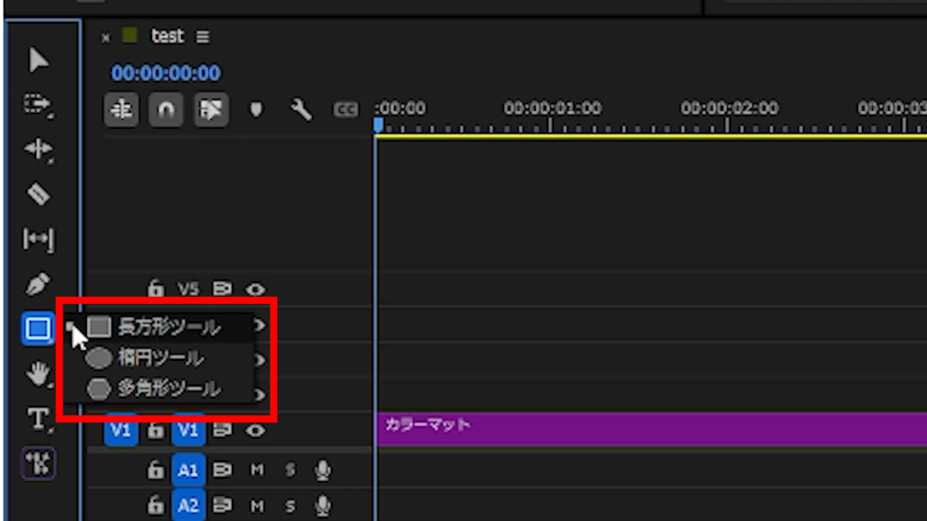Open Timeline display settings wrench
This screenshot has width=927, height=521.
(301, 109)
